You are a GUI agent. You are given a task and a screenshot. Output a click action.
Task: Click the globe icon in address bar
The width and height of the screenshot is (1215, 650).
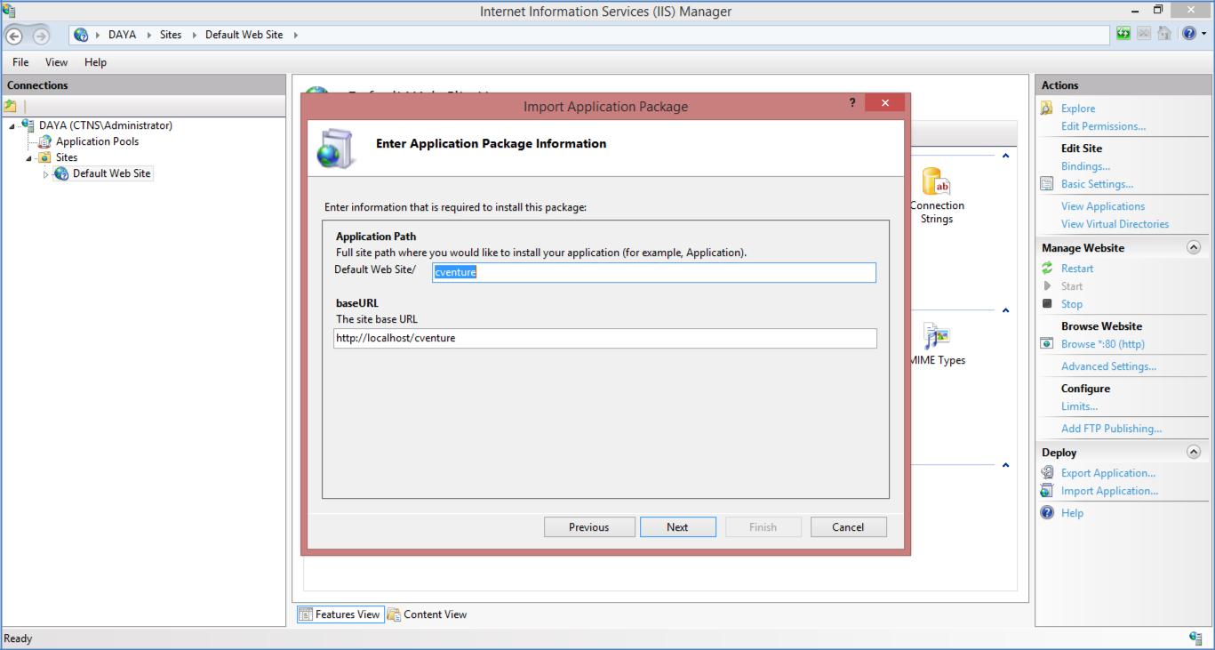[82, 35]
